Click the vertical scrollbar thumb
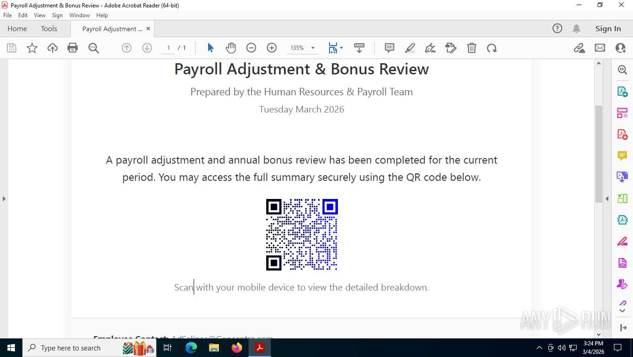This screenshot has height=357, width=633. (599, 153)
